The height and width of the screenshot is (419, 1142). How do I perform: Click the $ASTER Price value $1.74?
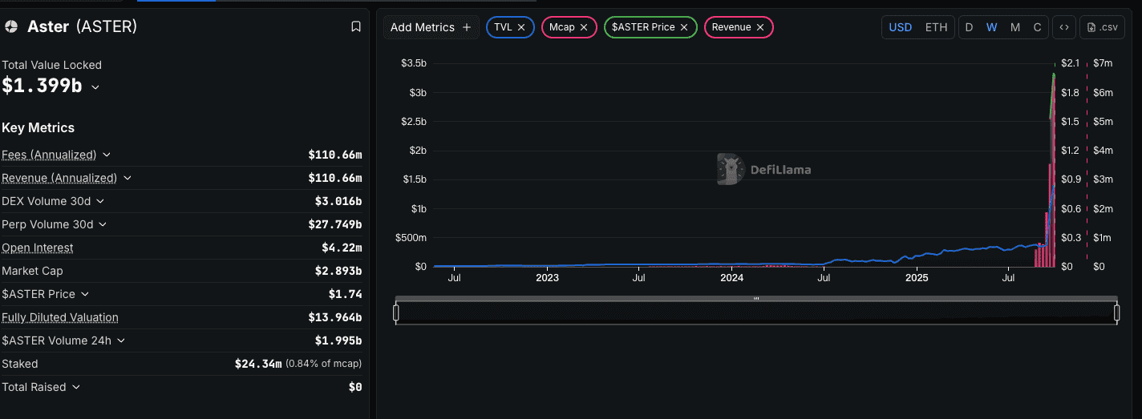(x=346, y=294)
